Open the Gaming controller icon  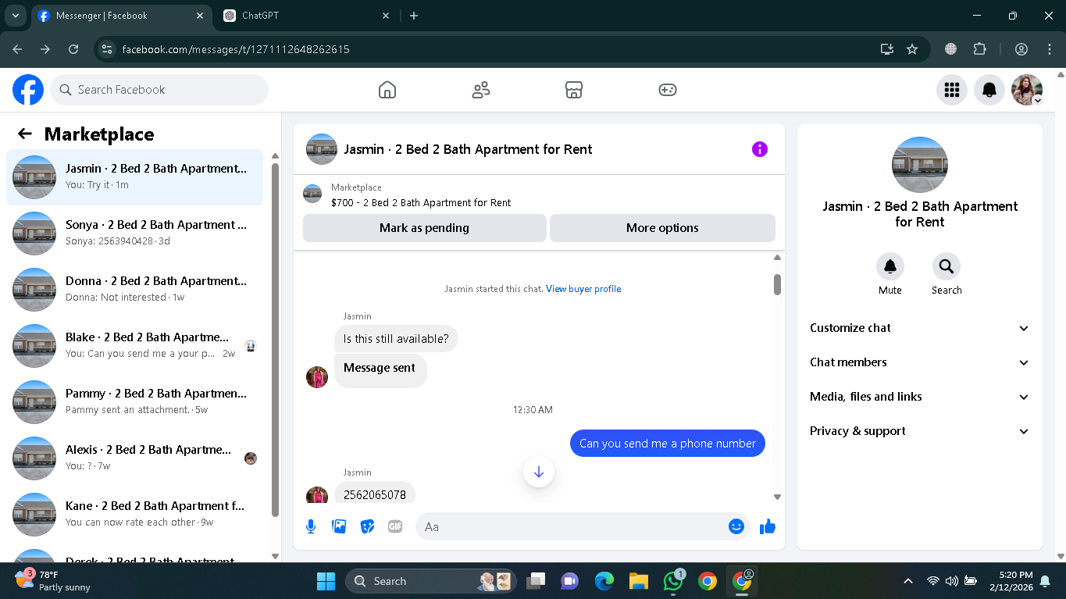[x=668, y=90]
